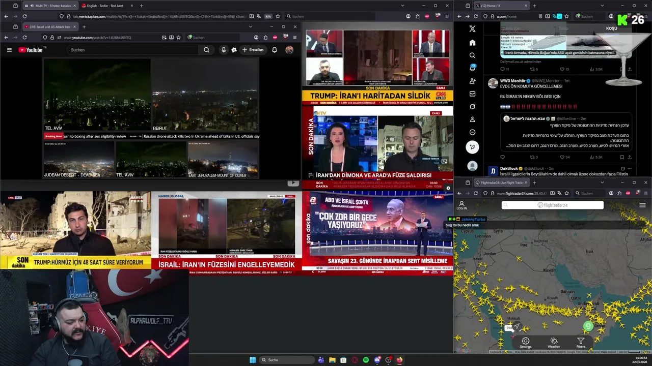
Task: Open YouTube notifications bell
Action: (x=275, y=50)
